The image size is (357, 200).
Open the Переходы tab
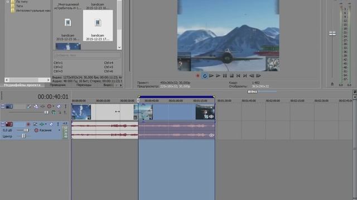84,85
